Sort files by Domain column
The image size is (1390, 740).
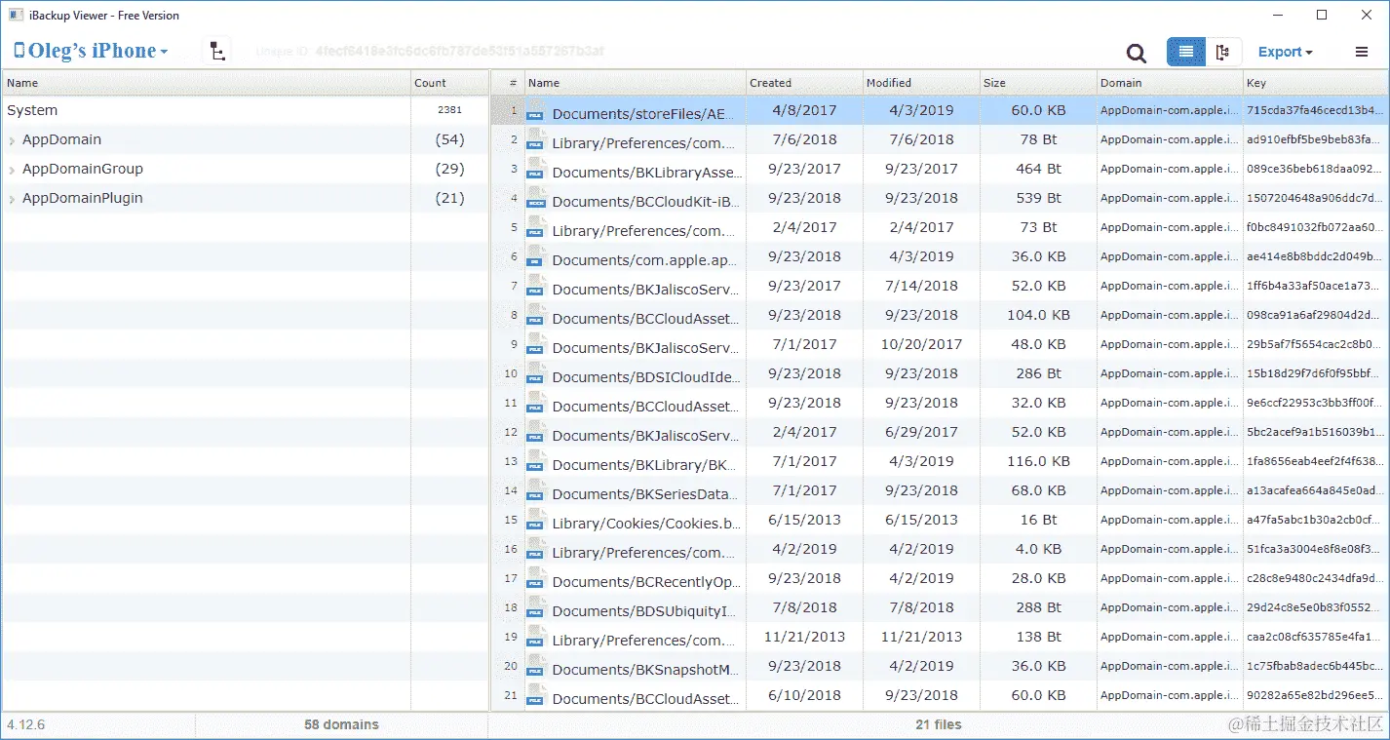click(1170, 83)
